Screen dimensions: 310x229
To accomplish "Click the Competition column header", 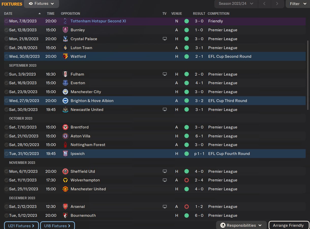I will (218, 13).
